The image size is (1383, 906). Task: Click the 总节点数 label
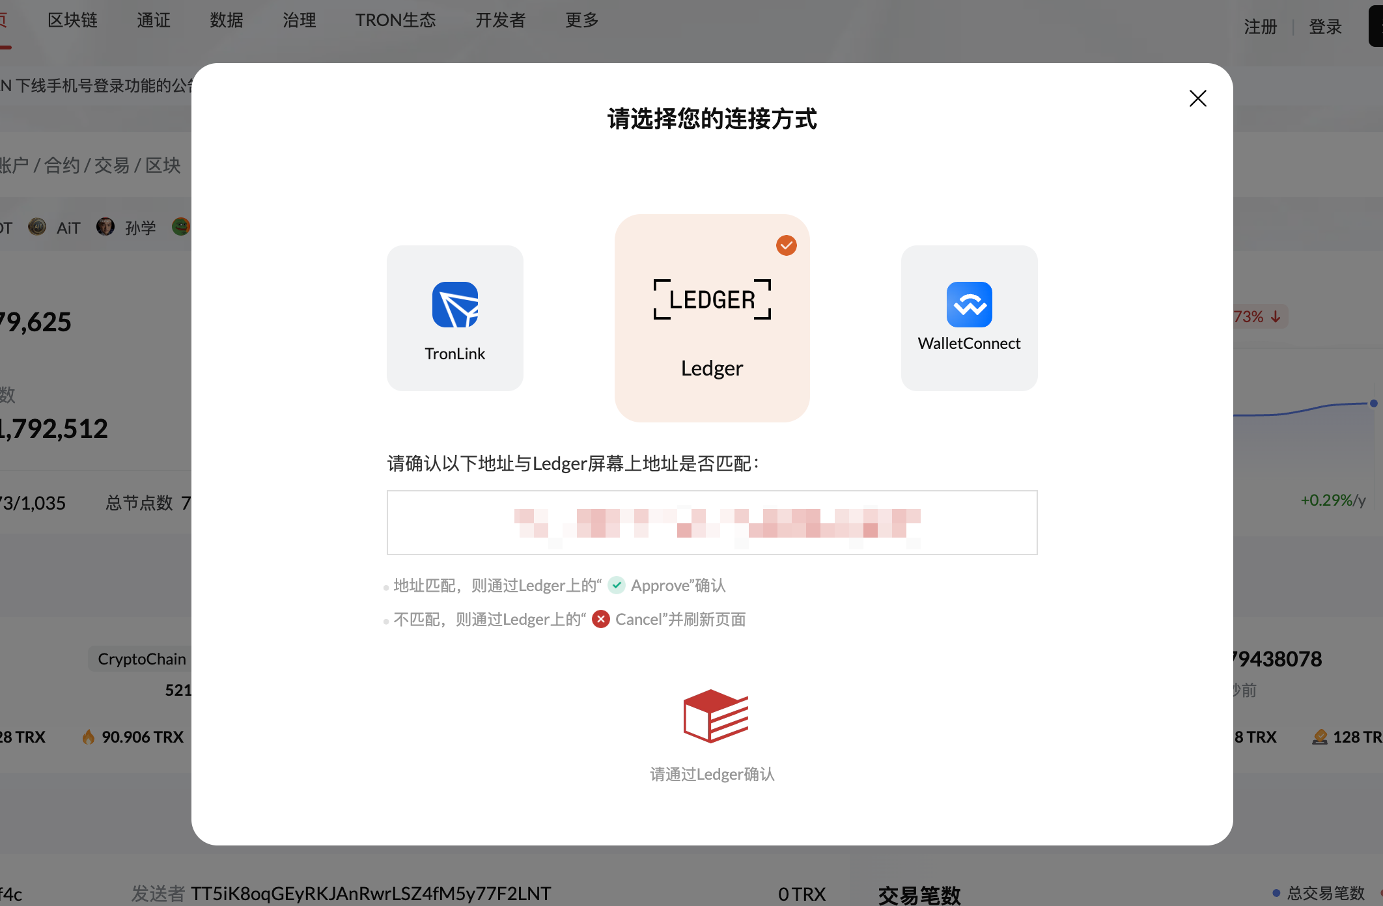point(139,503)
